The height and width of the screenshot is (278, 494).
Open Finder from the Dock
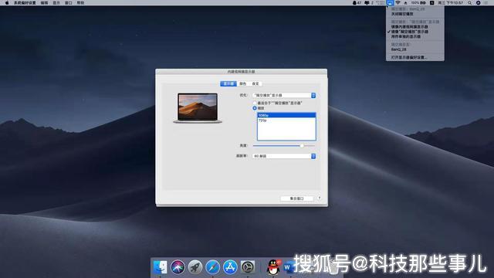click(x=160, y=267)
